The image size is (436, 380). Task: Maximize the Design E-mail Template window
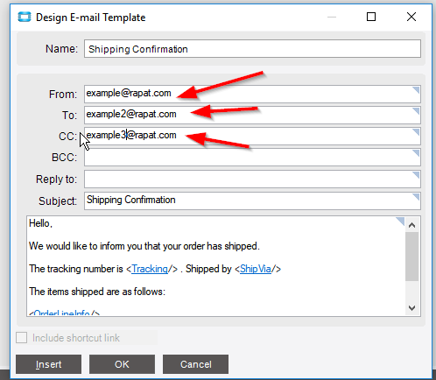pos(371,17)
